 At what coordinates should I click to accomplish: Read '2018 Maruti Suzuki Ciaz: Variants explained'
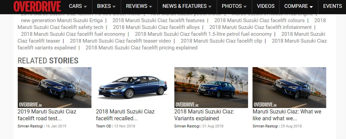pyautogui.click(x=204, y=115)
